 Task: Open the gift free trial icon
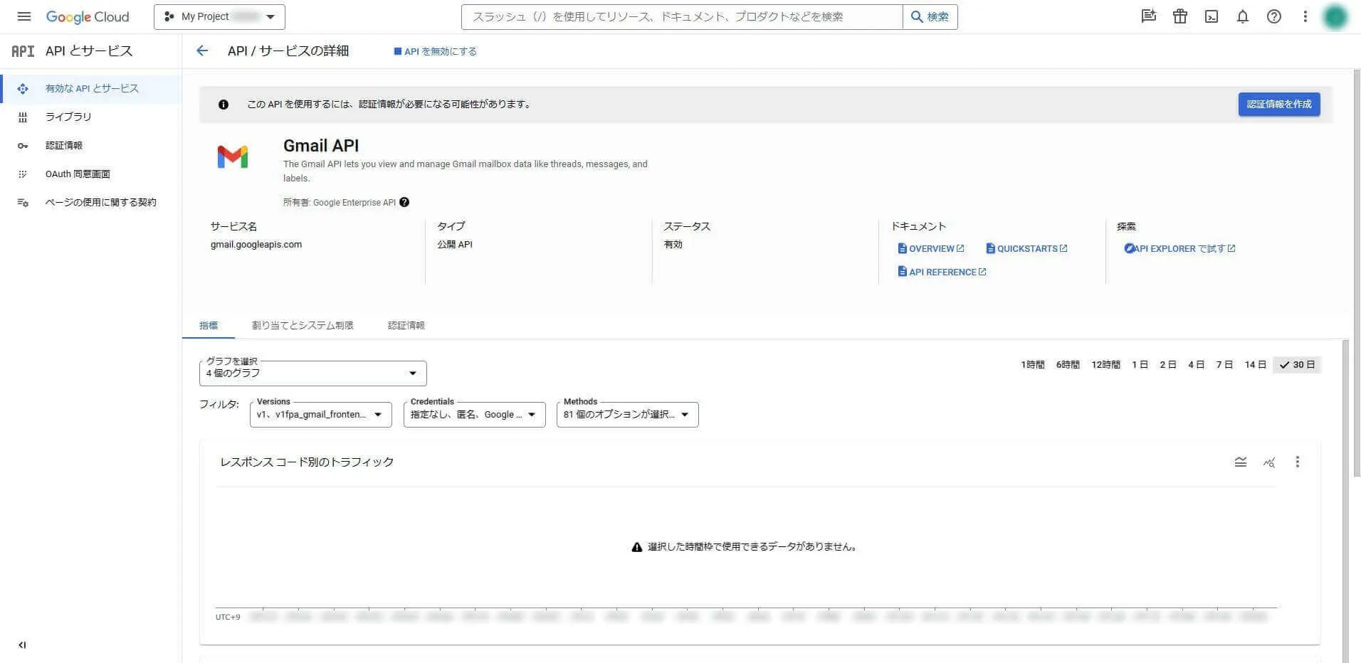(x=1180, y=16)
